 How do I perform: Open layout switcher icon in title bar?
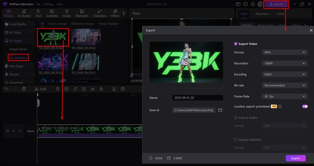click(x=238, y=4)
